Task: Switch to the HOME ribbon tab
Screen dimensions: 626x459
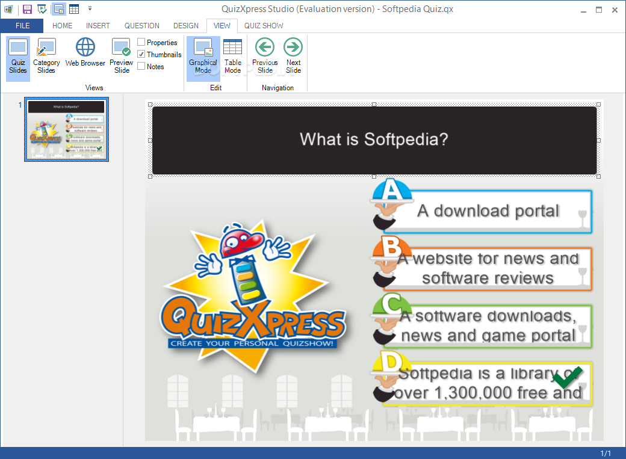Action: coord(62,26)
